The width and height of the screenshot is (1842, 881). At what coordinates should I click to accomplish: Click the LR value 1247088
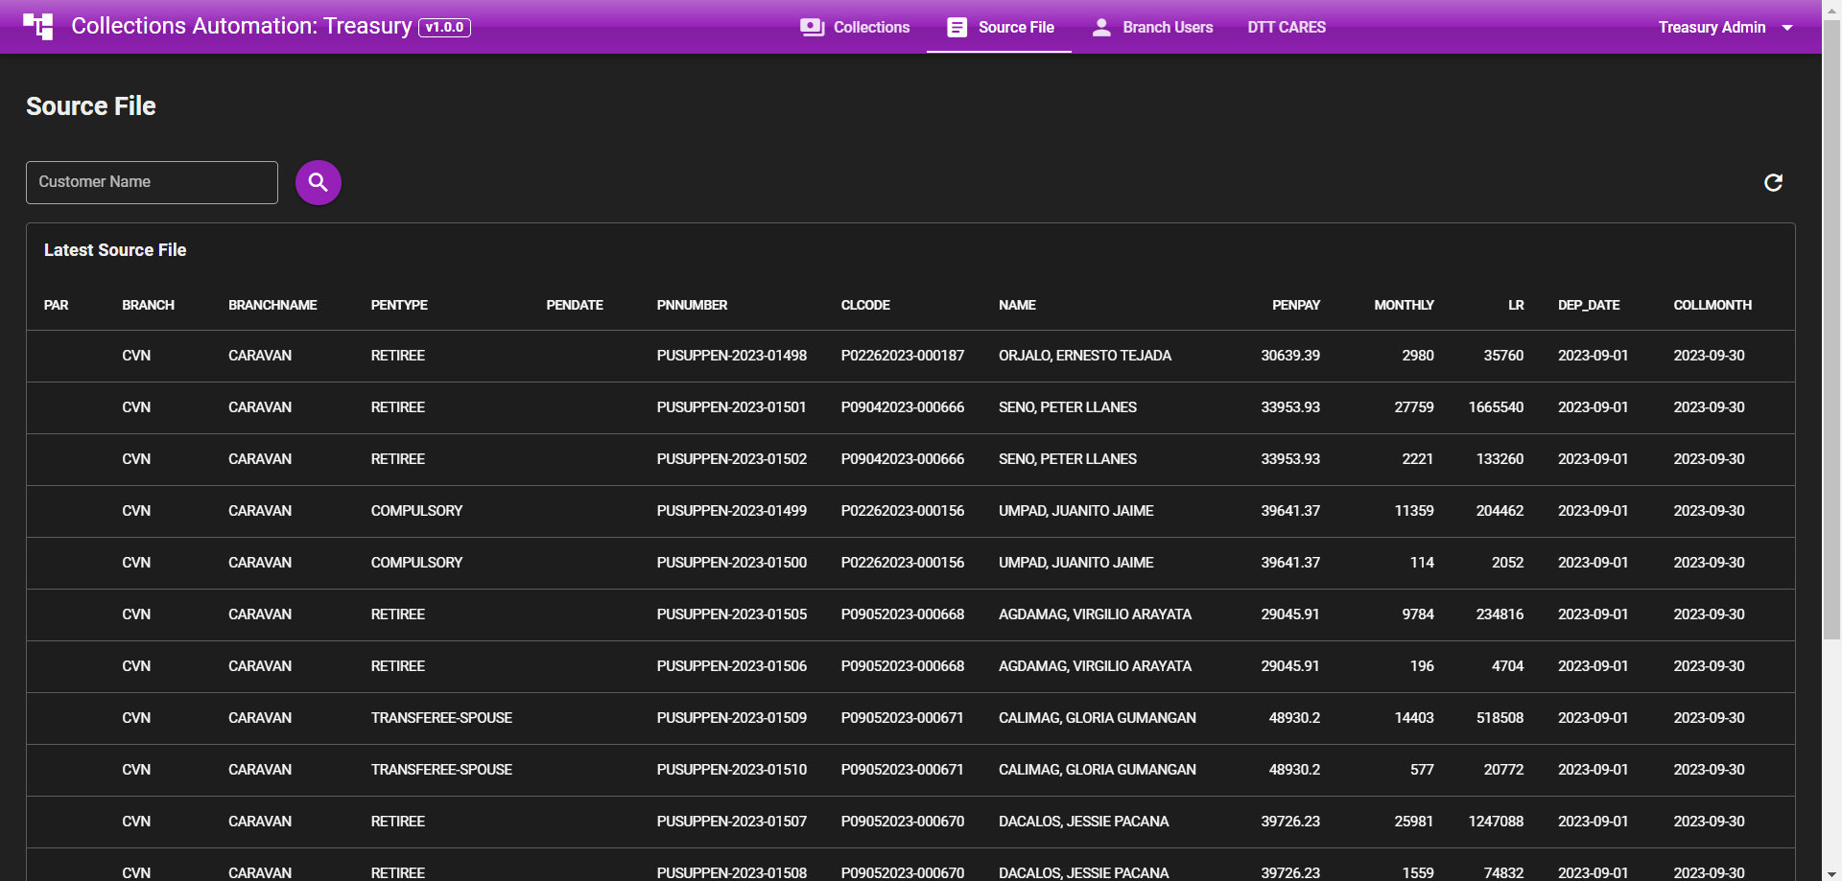(x=1496, y=822)
